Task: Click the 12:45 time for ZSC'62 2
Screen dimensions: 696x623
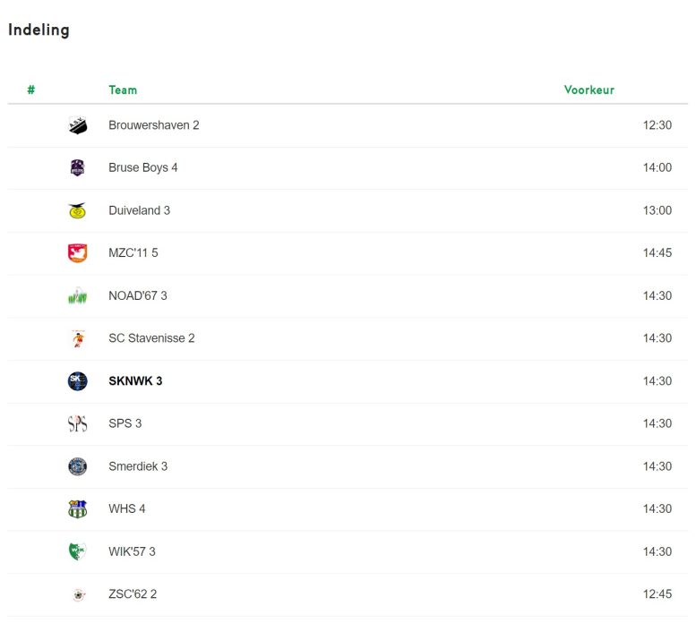Action: click(657, 594)
